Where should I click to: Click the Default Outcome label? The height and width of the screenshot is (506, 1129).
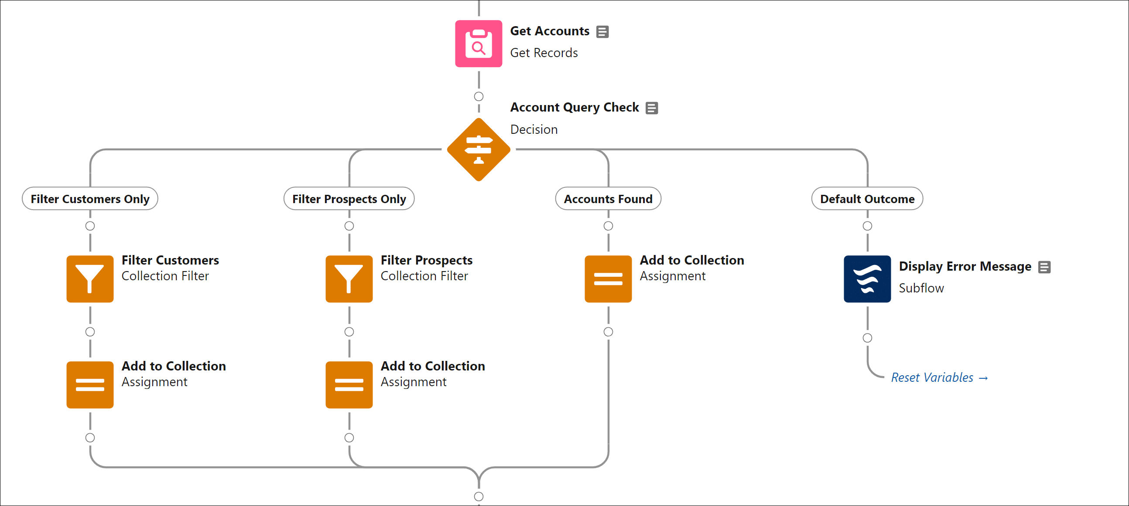coord(867,199)
